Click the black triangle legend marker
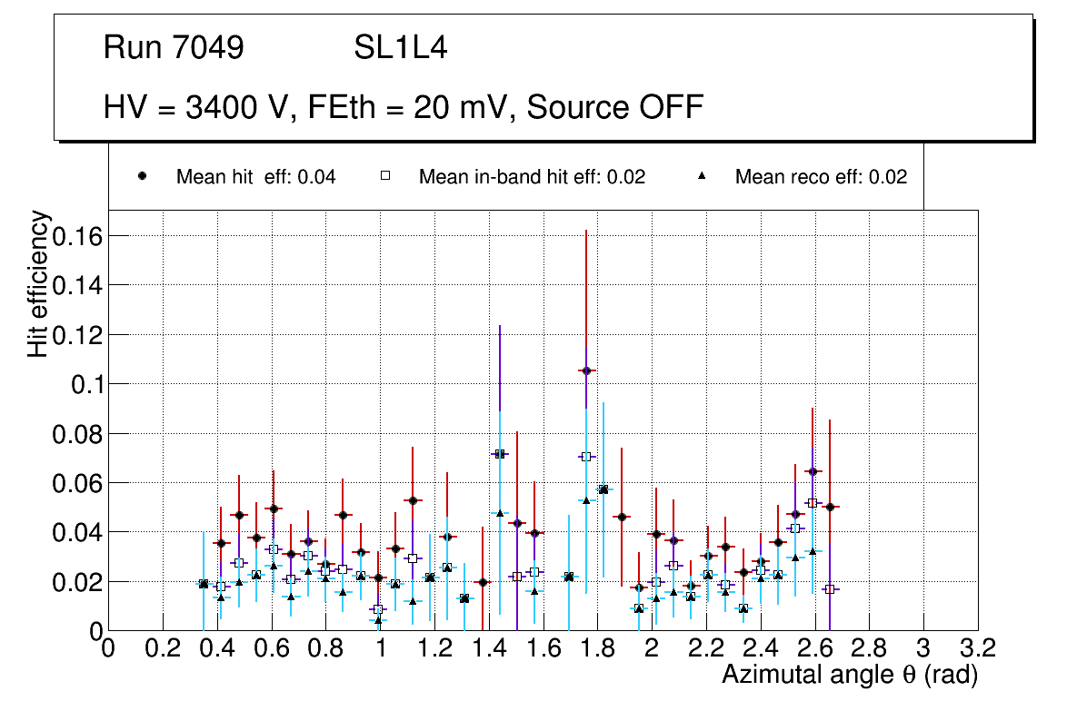 pos(701,177)
